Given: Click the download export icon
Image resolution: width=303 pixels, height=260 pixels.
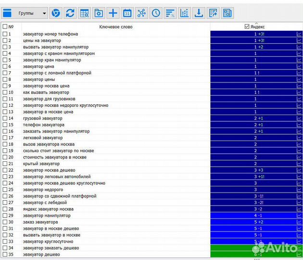Looking at the screenshot, I should [199, 13].
